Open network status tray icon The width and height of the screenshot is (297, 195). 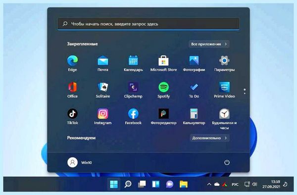(x=247, y=184)
